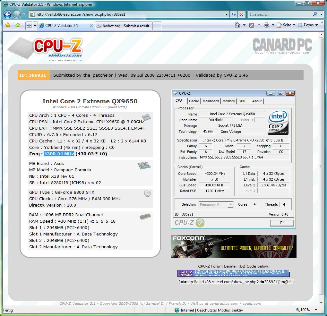327x316 pixels.
Task: Click the CPU-Z Validator forum banner image
Action: [x=234, y=273]
